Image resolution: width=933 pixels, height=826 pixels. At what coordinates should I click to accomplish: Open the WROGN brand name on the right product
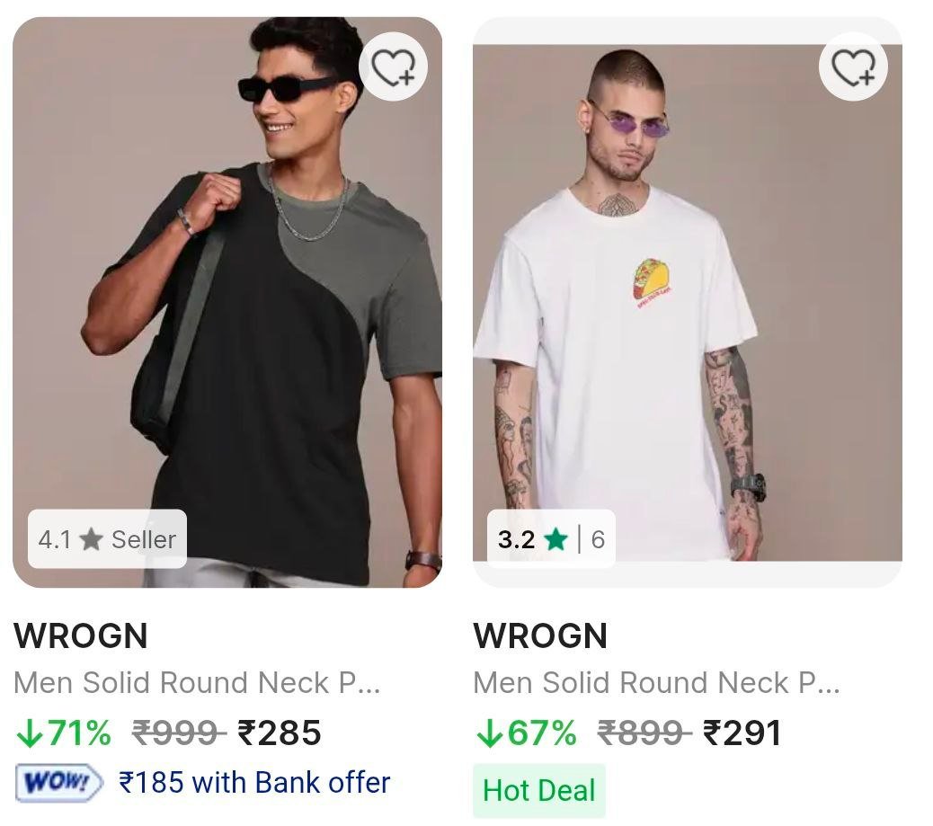tap(540, 636)
